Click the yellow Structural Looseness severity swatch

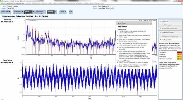coord(179,59)
